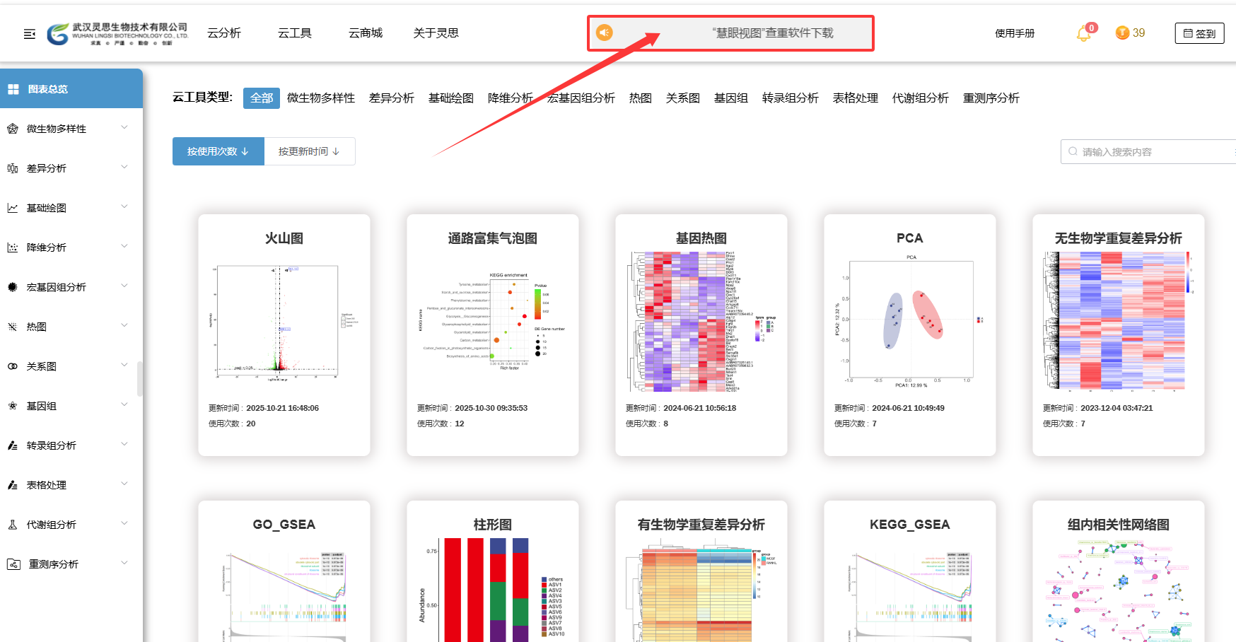Viewport: 1236px width, 642px height.
Task: Click the coin icon showing 39 points
Action: (1121, 33)
